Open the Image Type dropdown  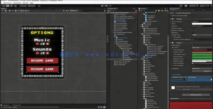pos(202,35)
